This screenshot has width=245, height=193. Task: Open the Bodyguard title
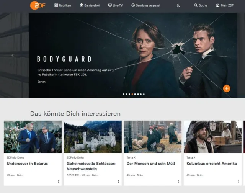[64, 59]
